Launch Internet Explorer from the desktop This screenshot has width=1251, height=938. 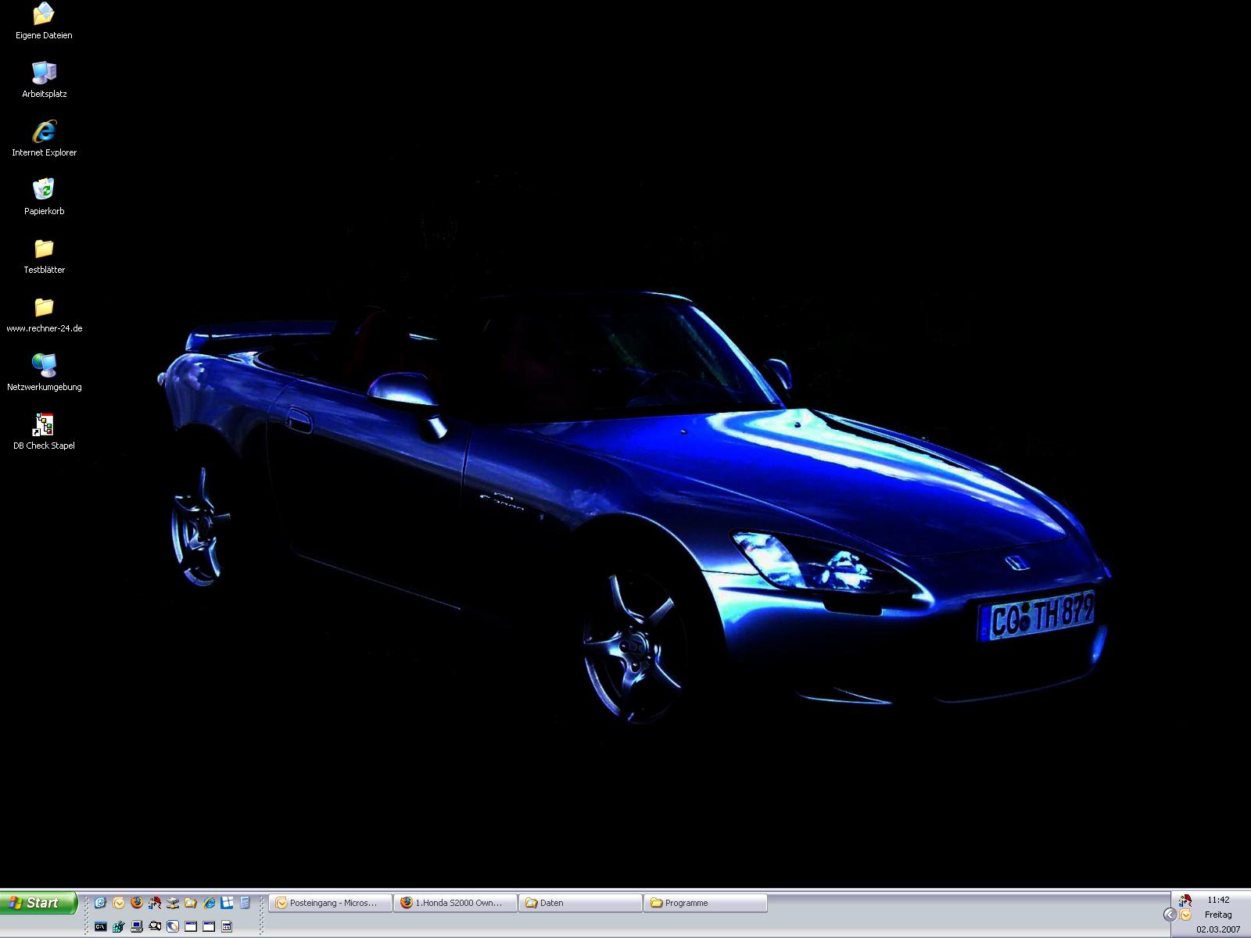pyautogui.click(x=44, y=131)
